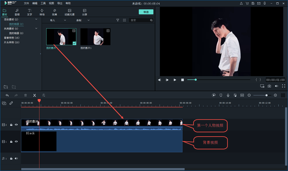Click the snapshot camera icon under preview

[269, 86]
